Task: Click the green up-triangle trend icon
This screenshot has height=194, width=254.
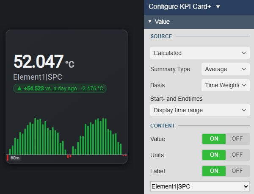Action: click(19, 89)
